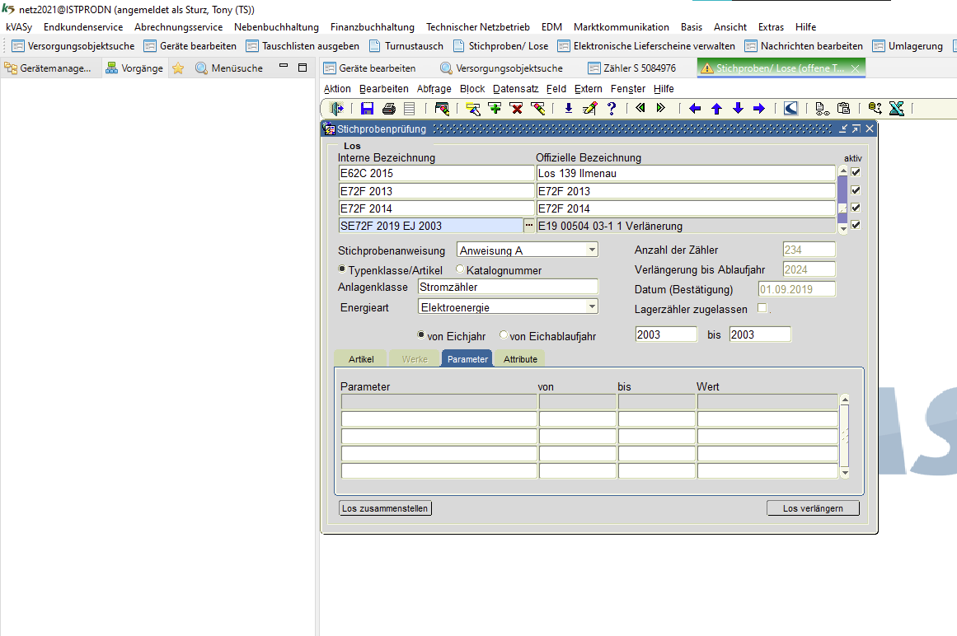Uncheck aktiv checkbox for Los 139 Ilmenau
Viewport: 957px width, 636px height.
pos(856,173)
